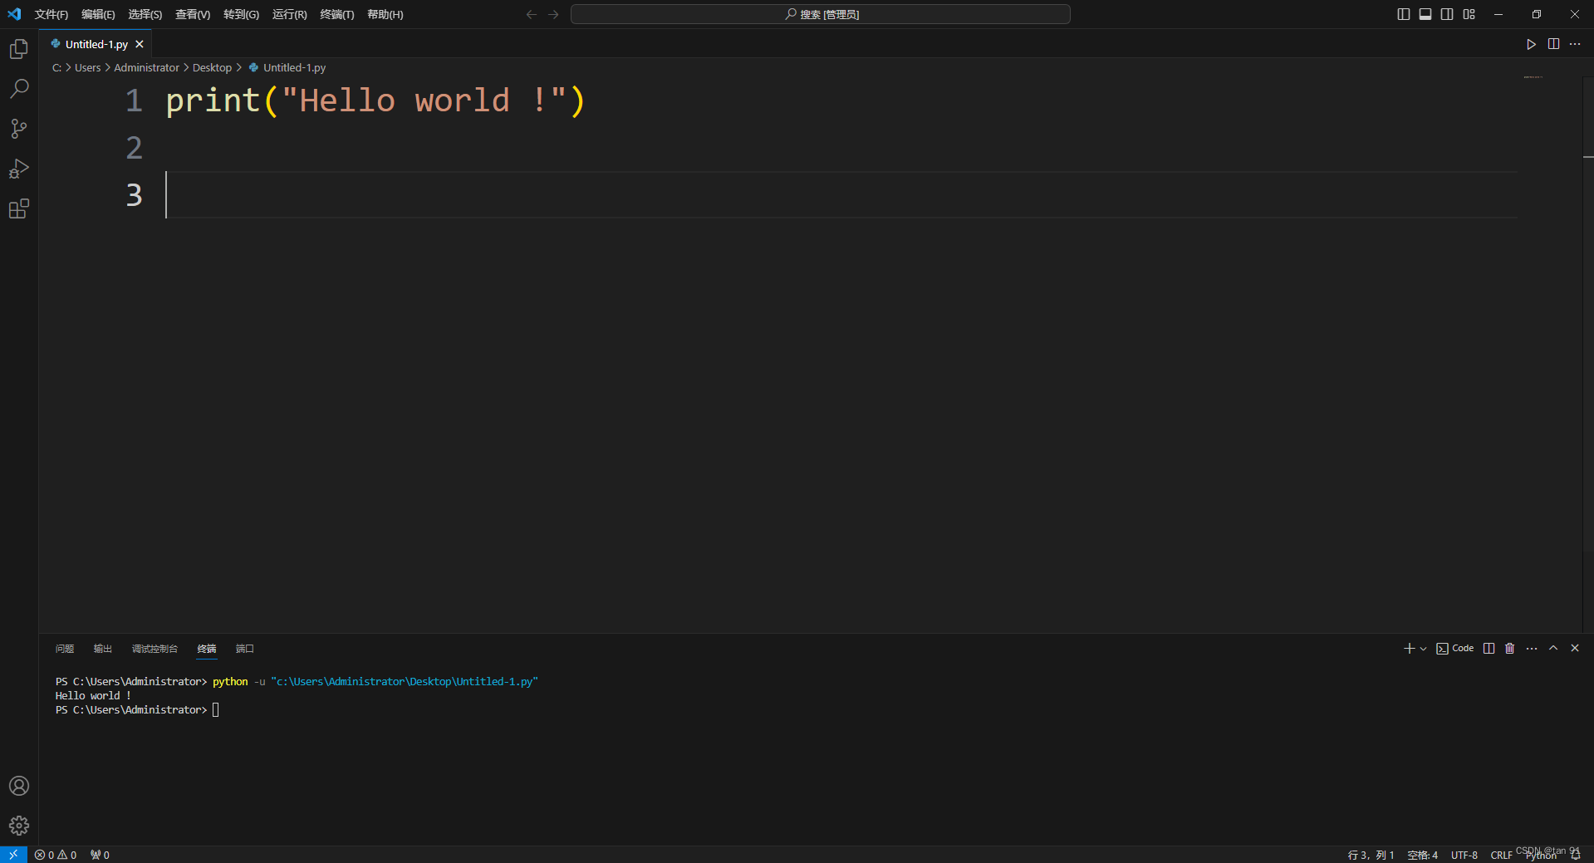
Task: Open the 终端(T) menu
Action: pos(337,14)
